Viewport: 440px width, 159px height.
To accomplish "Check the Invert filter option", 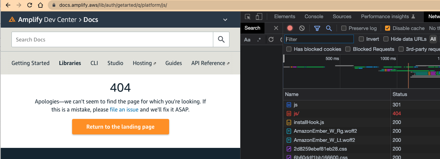I will 361,39.
